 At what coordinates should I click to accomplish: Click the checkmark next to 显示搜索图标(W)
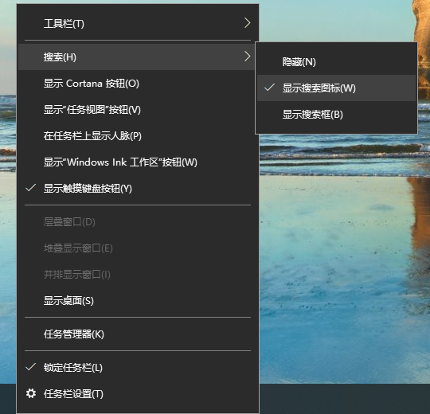coord(270,88)
